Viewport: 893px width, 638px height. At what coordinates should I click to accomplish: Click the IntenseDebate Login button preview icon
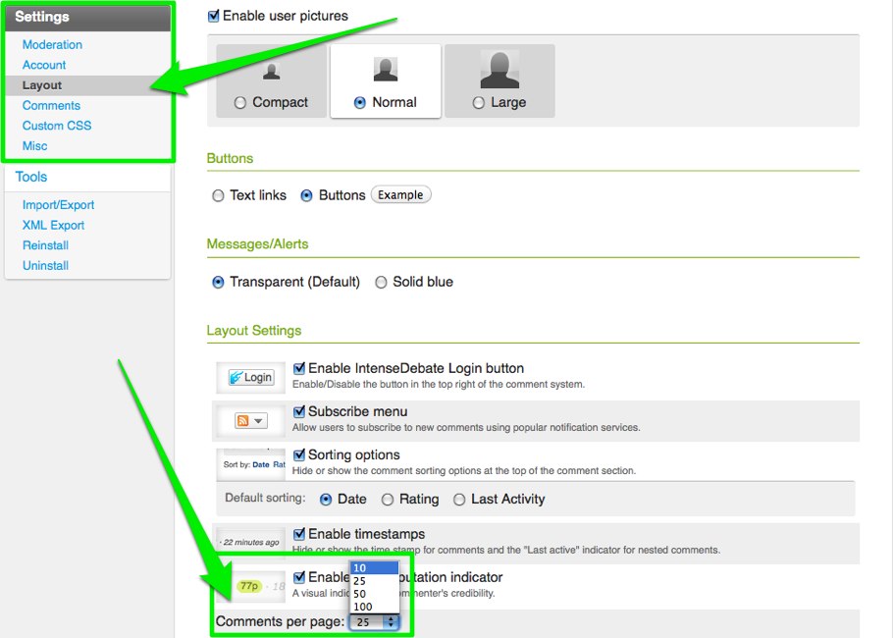tap(250, 378)
